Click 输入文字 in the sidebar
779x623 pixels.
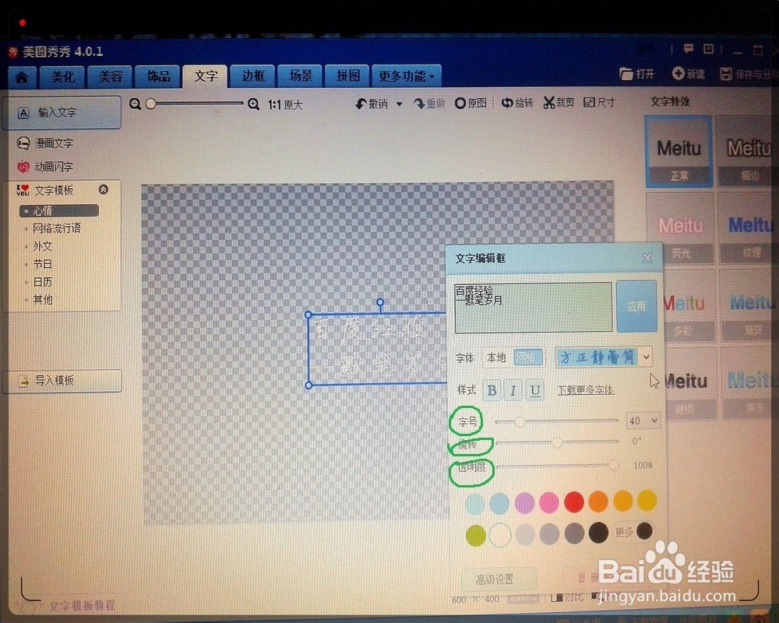click(x=62, y=113)
